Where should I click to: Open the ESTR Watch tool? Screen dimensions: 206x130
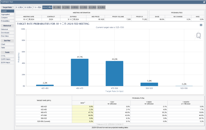pos(7,63)
